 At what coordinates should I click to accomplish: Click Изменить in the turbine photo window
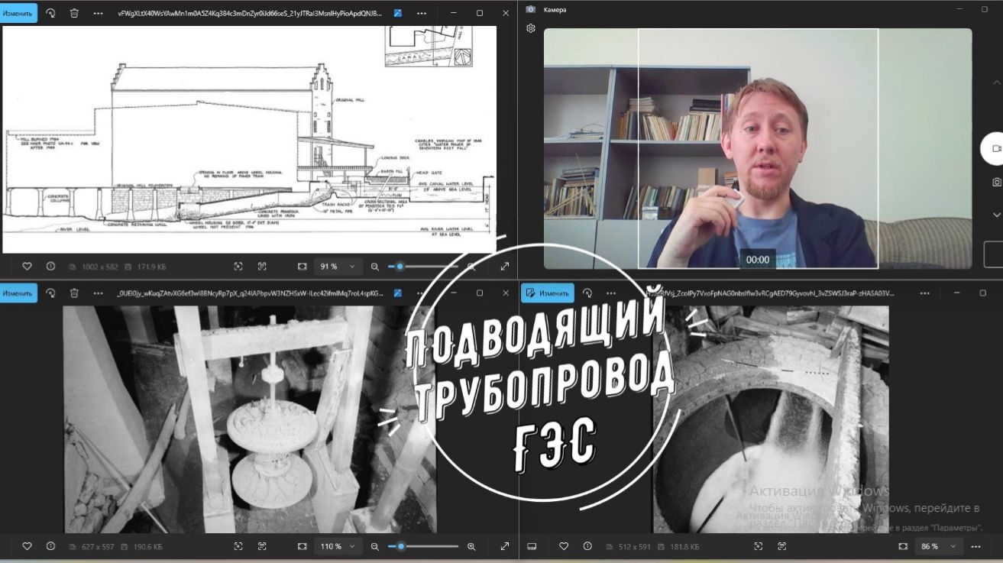coord(18,293)
